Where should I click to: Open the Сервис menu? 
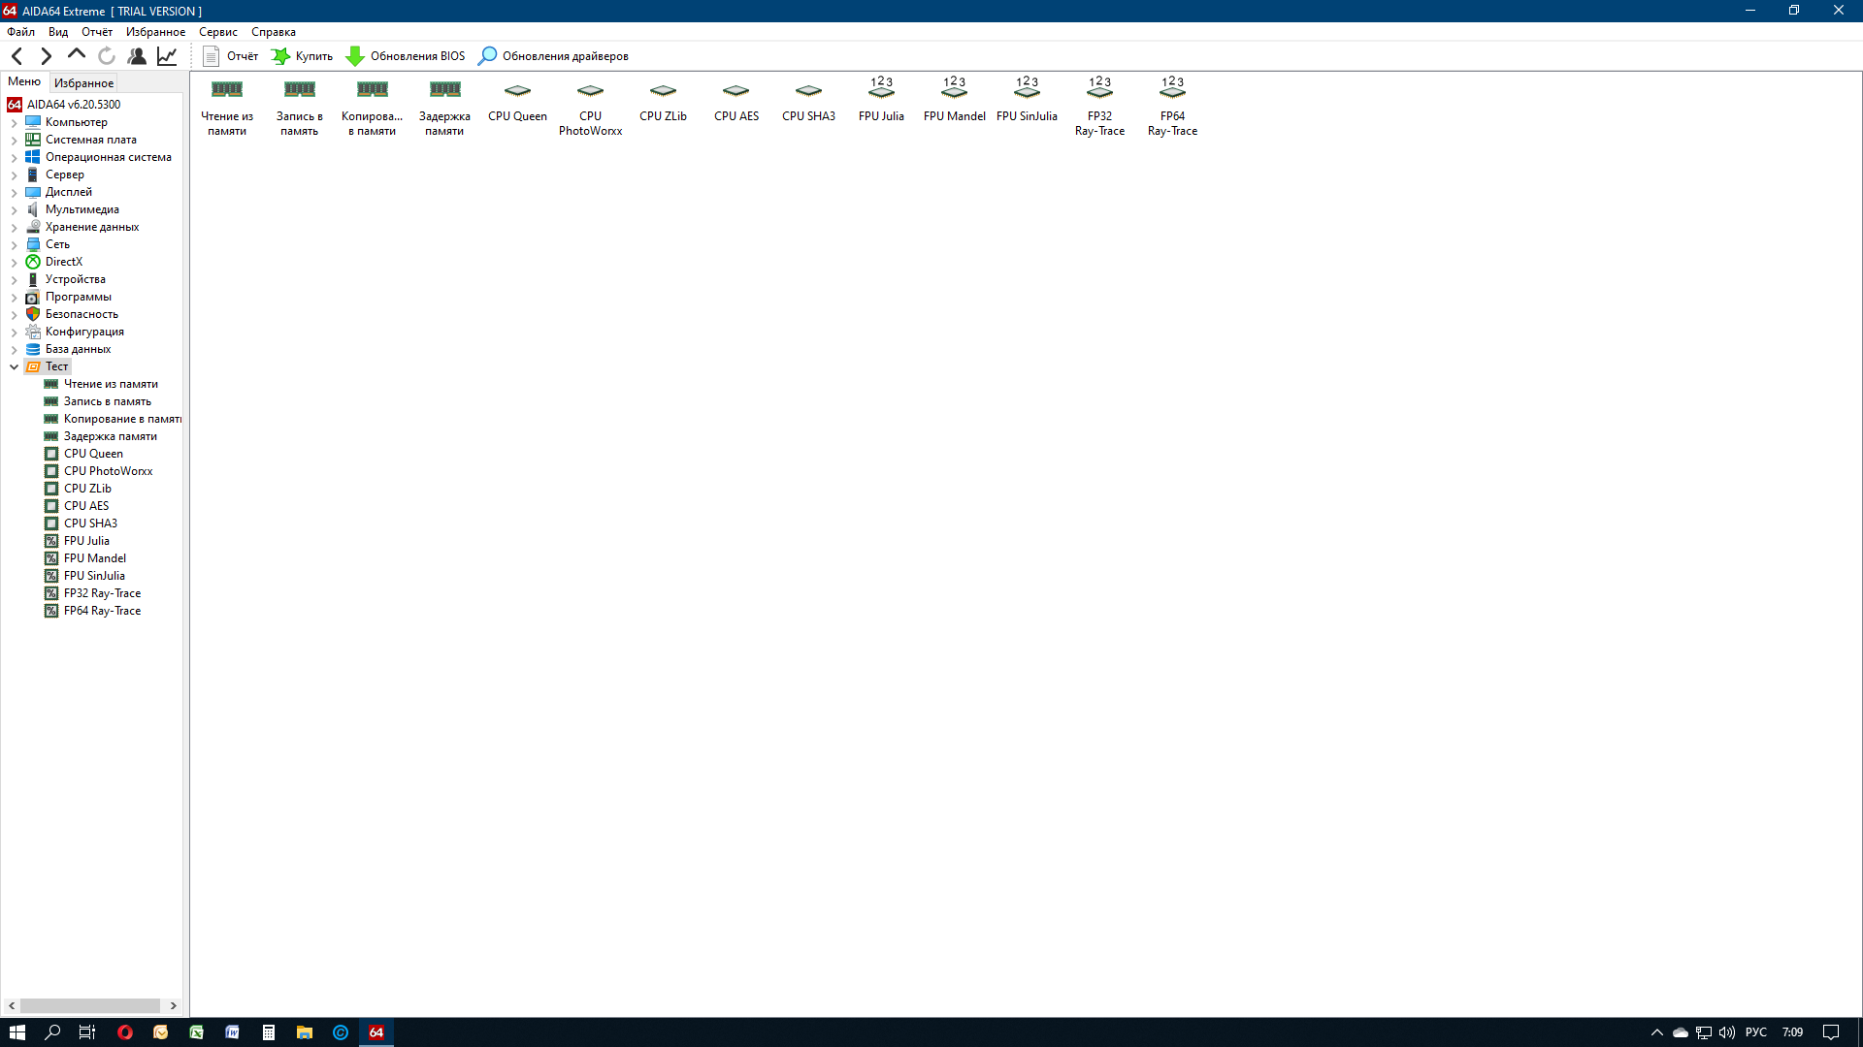pos(217,32)
